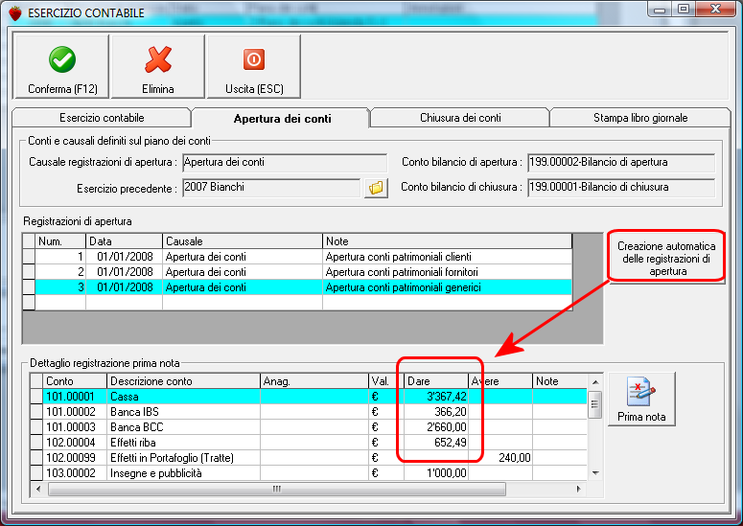This screenshot has width=743, height=526.
Task: Click Creazione automatica delle registrazioni di apertura
Action: 666,259
